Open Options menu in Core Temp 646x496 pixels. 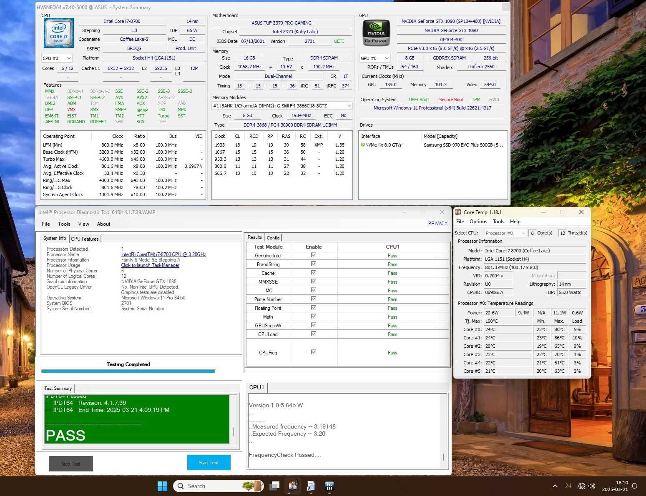pyautogui.click(x=478, y=222)
